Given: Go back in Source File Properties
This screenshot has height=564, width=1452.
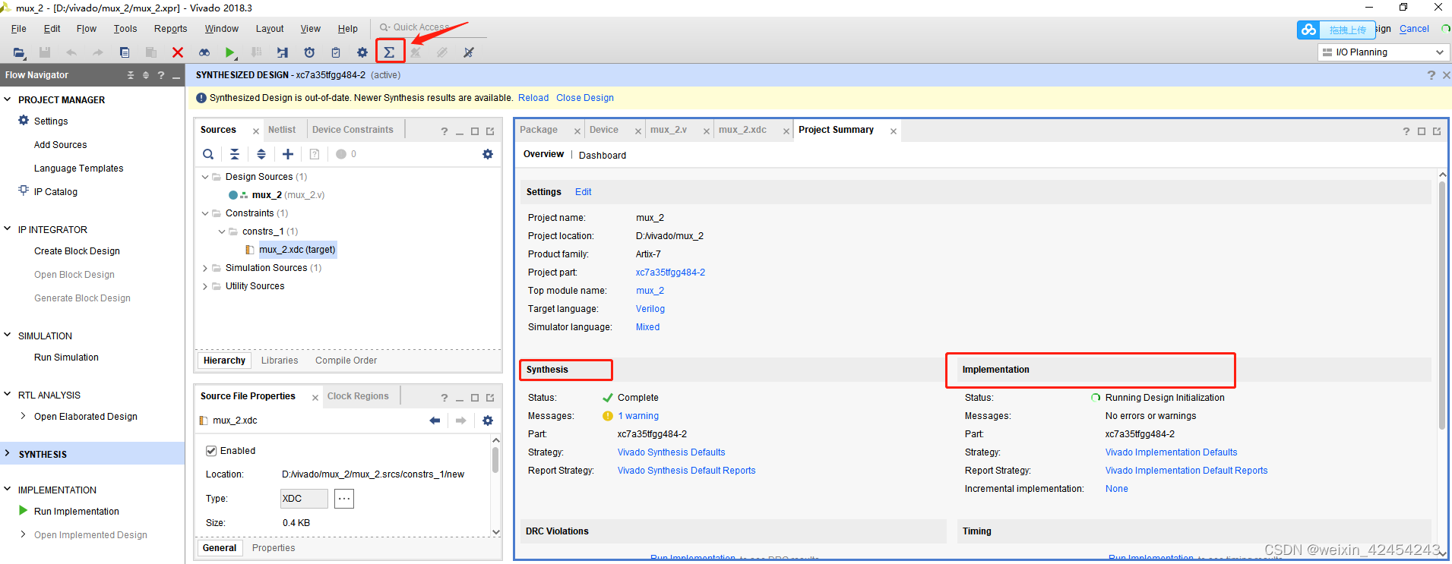Looking at the screenshot, I should pyautogui.click(x=435, y=421).
